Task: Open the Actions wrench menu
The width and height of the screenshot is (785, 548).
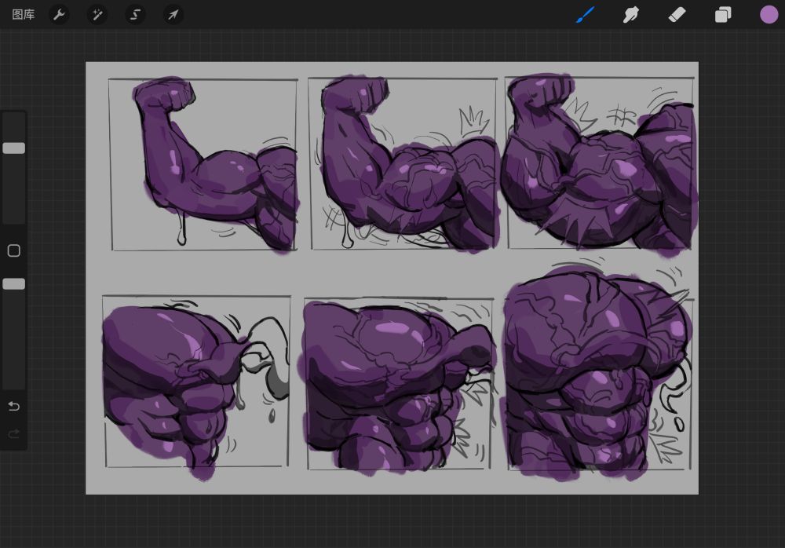Action: (59, 15)
